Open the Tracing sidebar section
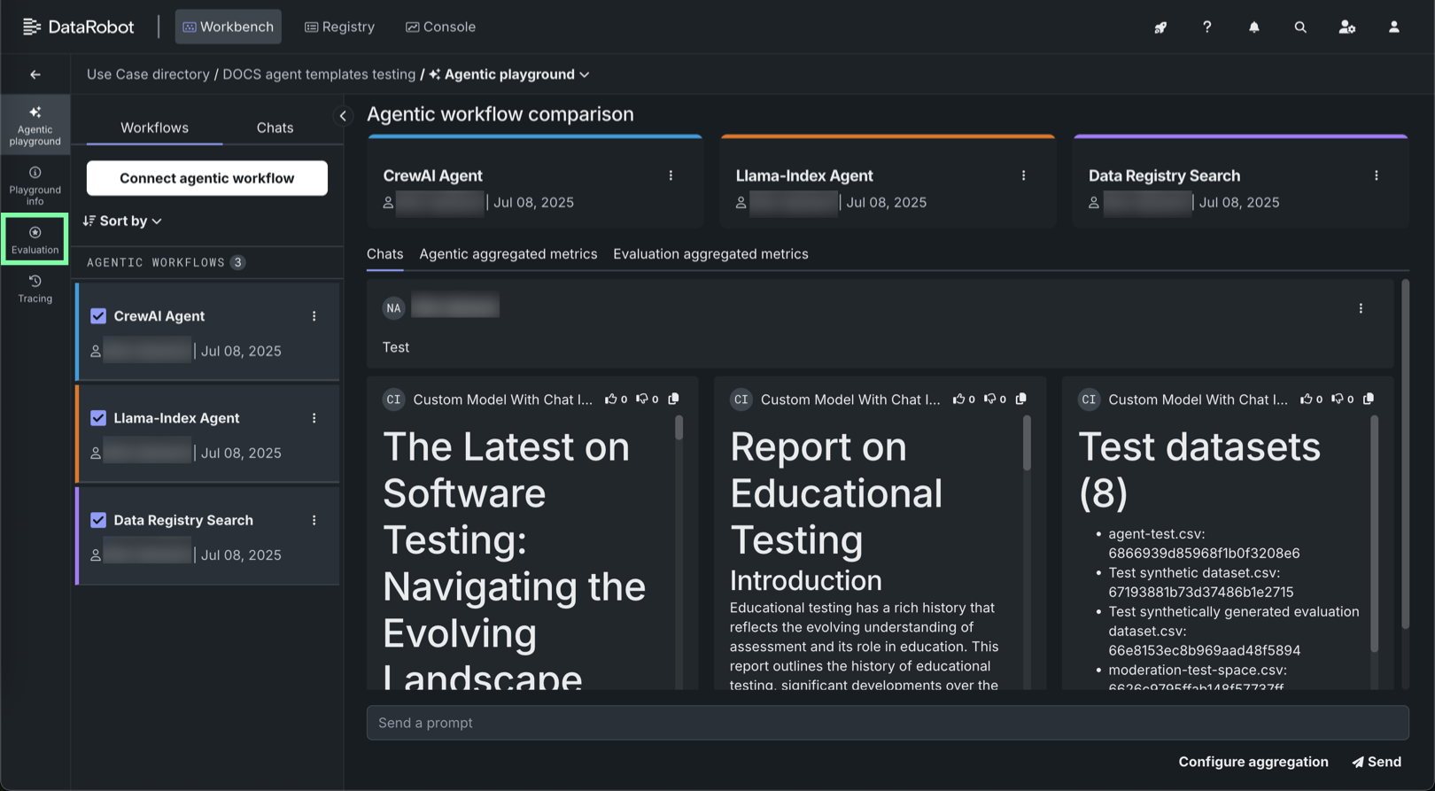This screenshot has height=791, width=1435. pyautogui.click(x=35, y=289)
